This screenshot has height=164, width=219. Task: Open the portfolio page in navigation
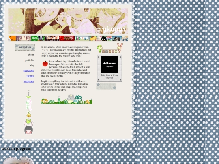click(x=29, y=60)
